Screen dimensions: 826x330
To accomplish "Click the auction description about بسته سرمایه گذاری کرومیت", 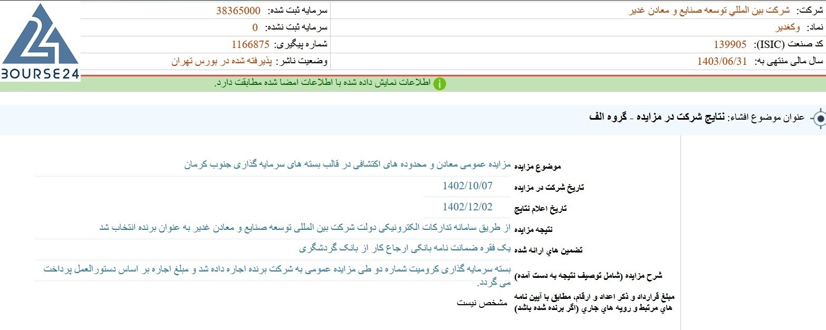I will (277, 276).
